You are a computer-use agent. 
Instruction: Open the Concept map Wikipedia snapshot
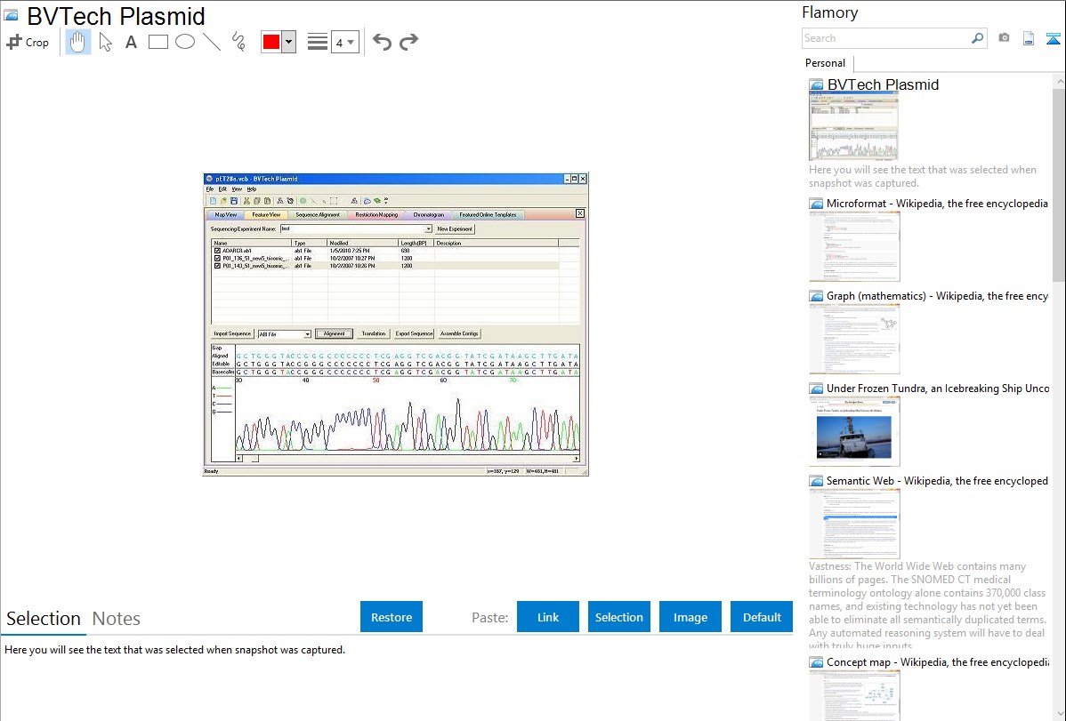[x=938, y=661]
